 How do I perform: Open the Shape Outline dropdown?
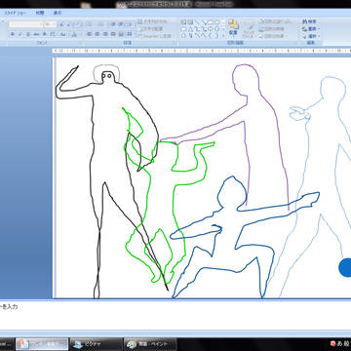pos(273,28)
